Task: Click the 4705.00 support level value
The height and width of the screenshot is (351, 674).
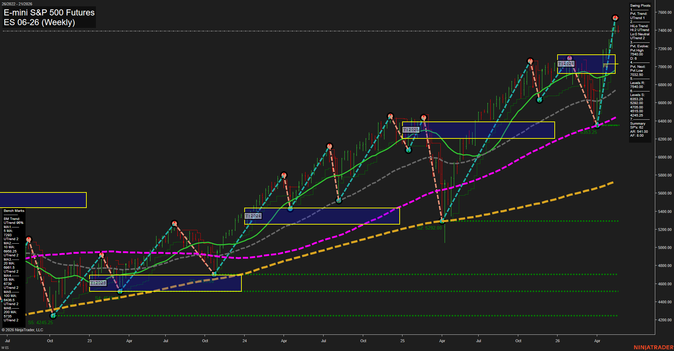Action: click(x=636, y=107)
